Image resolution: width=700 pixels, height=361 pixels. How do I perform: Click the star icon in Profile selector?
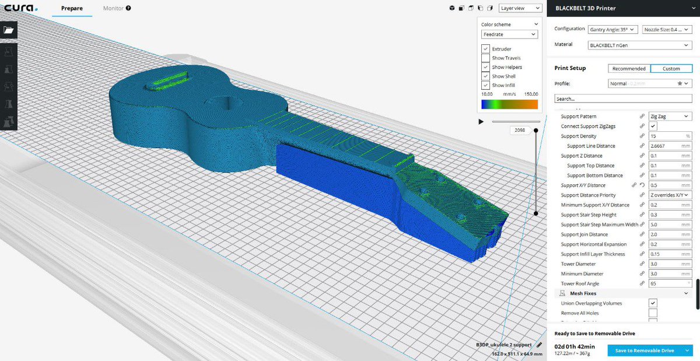680,83
